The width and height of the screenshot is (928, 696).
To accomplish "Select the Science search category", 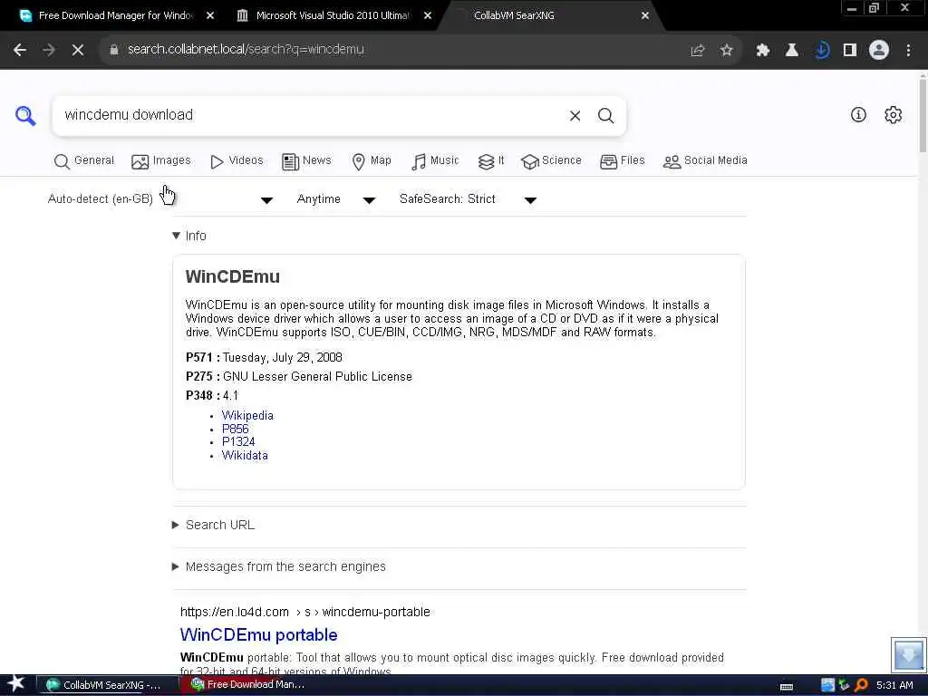I will click(x=551, y=161).
